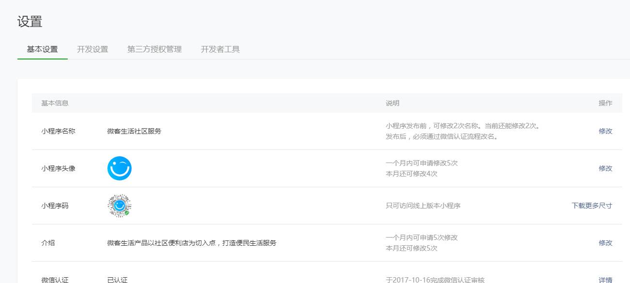Select the 开发者工具 tab
630x283 pixels.
pos(220,49)
